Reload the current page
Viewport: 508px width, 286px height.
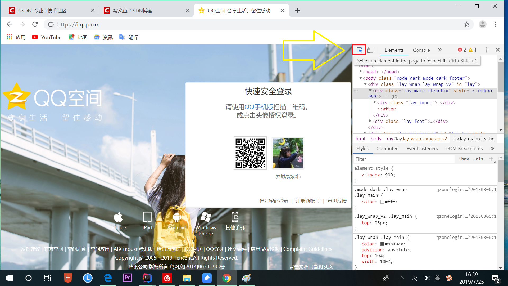click(x=35, y=25)
